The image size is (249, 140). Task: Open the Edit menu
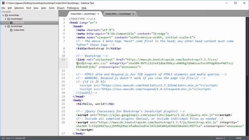(10, 8)
